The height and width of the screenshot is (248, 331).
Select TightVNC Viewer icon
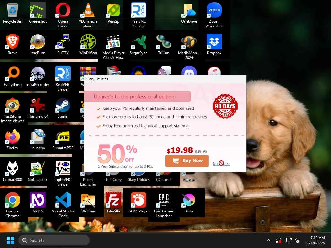coord(63,173)
